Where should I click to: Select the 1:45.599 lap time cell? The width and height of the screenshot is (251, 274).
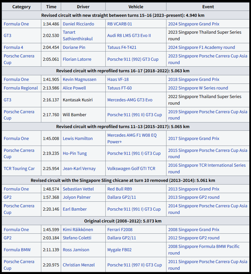(x=51, y=229)
